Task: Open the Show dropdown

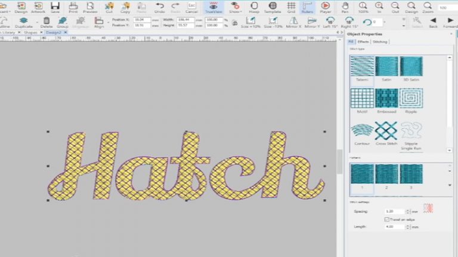Action: [x=235, y=8]
